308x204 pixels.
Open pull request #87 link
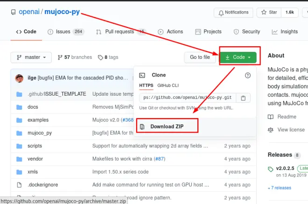[160, 159]
